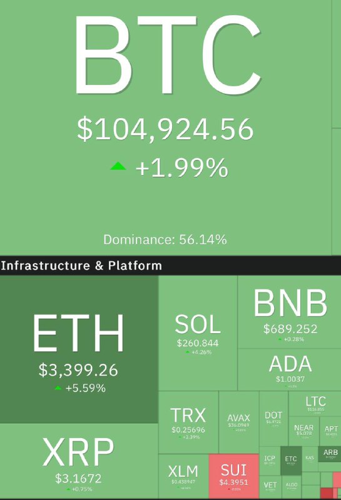Screen dimensions: 341x500
Task: Select the BNB tile
Action: point(290,312)
